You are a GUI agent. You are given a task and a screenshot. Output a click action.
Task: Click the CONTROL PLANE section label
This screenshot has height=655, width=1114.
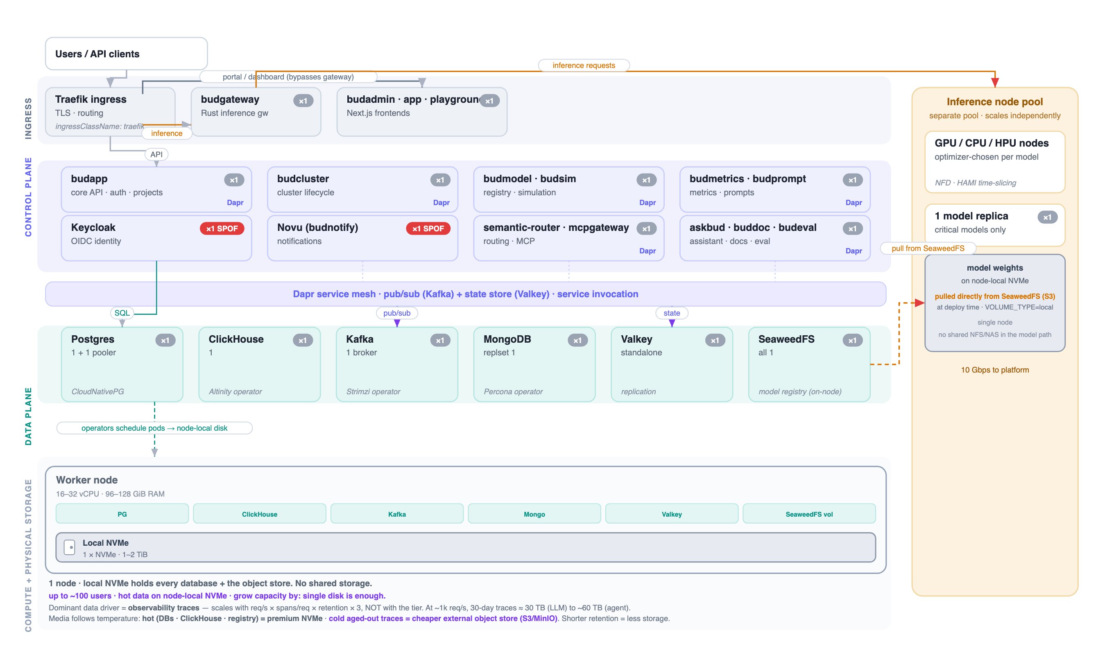click(x=28, y=197)
